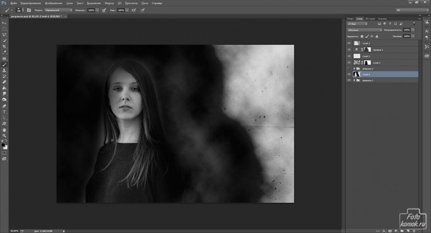Switch to the Каналы tab
431x233 pixels.
coord(382,18)
